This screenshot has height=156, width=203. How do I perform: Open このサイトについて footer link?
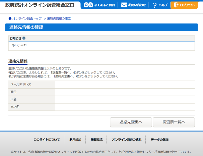47,140
